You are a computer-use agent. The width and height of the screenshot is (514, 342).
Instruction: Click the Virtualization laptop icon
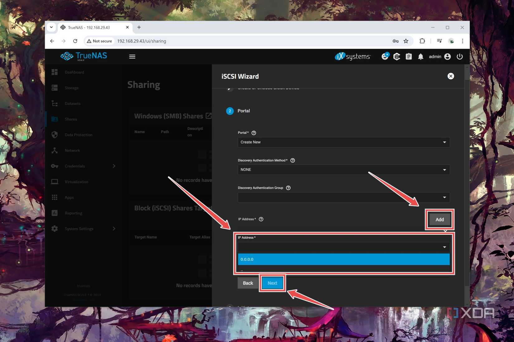[55, 182]
